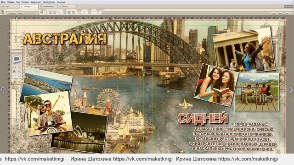Click the dark button at the top right corner
Viewport: 294px width, 165px height.
(288, 6)
